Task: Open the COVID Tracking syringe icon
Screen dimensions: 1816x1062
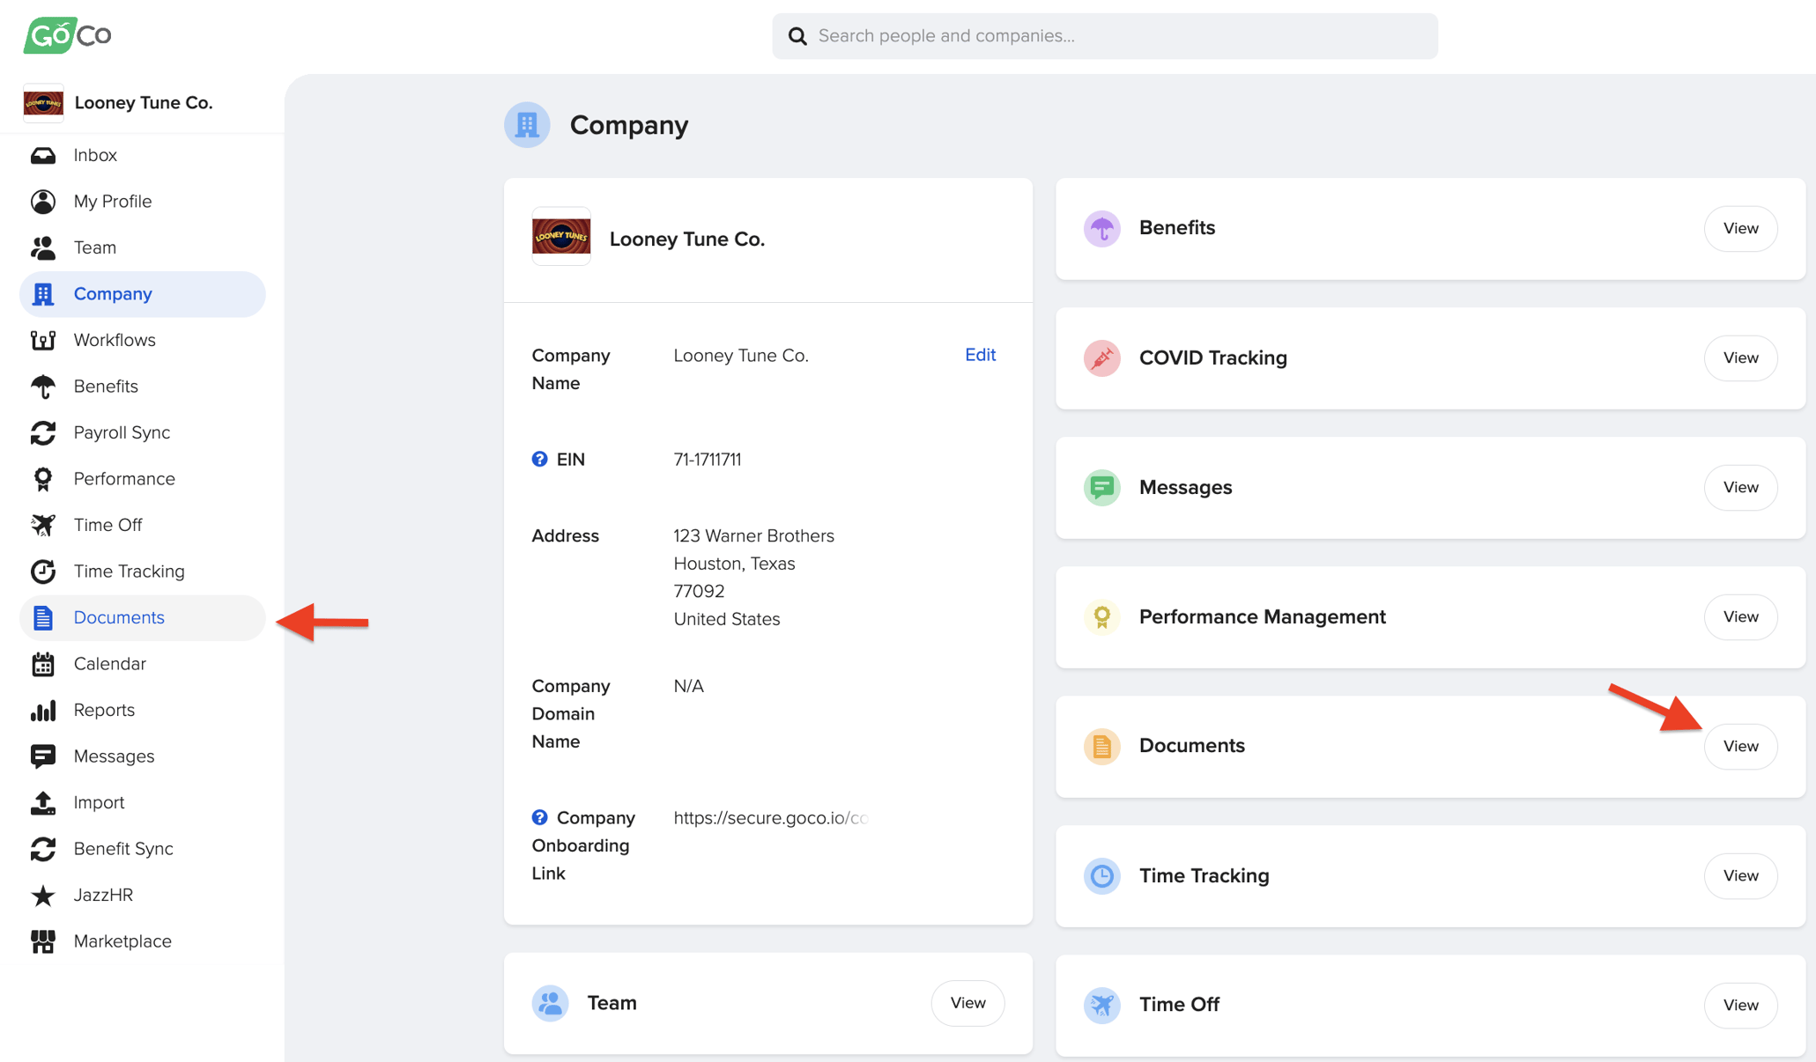Action: click(1101, 358)
